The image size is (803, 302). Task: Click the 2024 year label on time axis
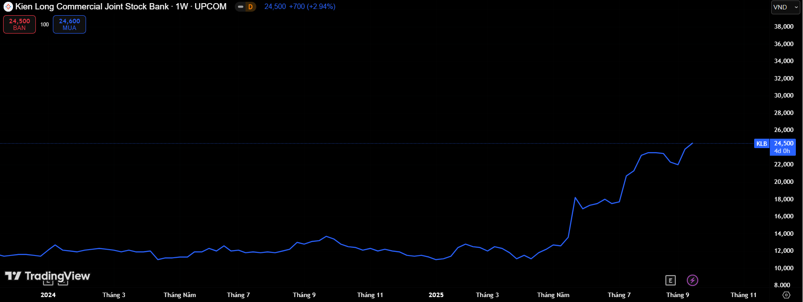click(48, 295)
